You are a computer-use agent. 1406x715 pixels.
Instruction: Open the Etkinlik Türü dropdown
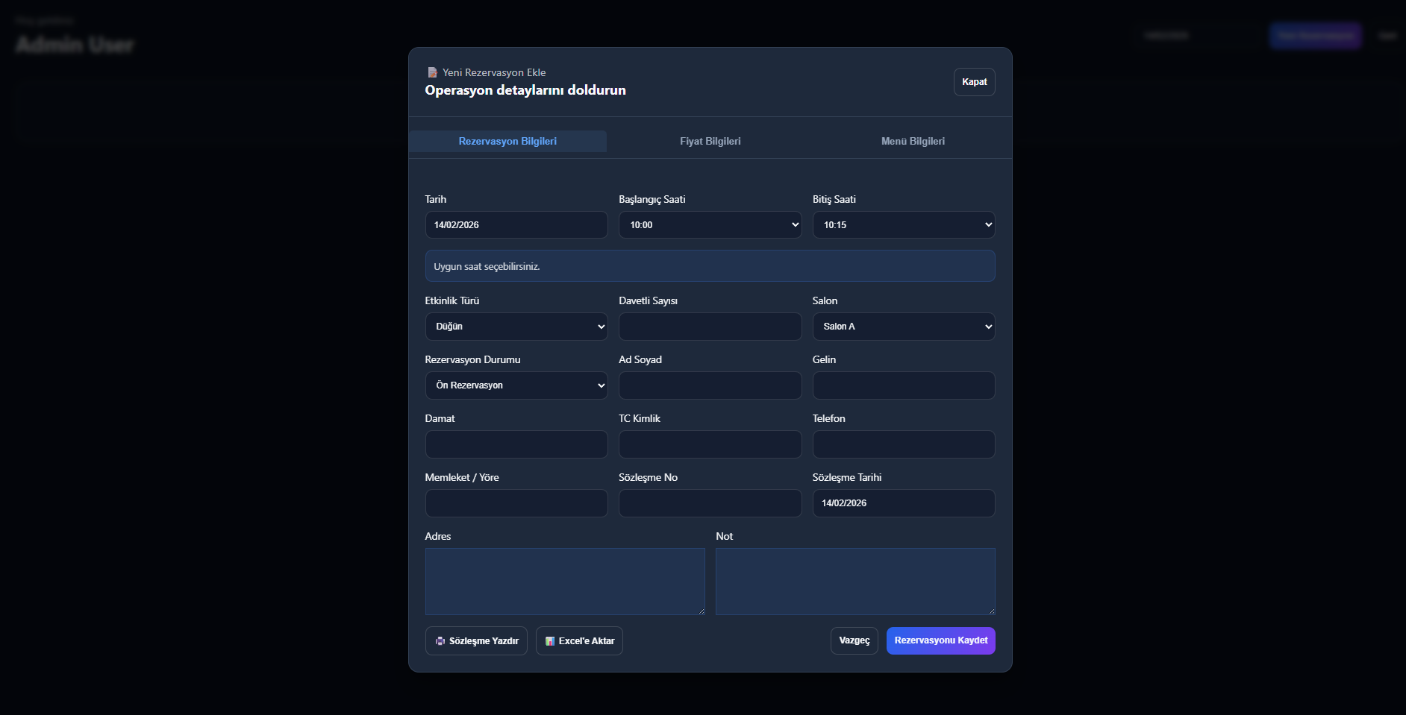pyautogui.click(x=516, y=327)
